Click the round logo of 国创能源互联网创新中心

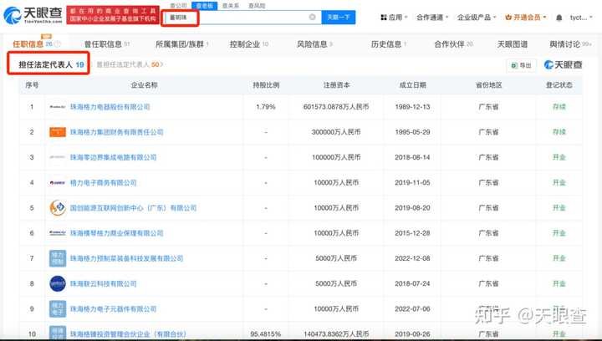click(x=58, y=208)
